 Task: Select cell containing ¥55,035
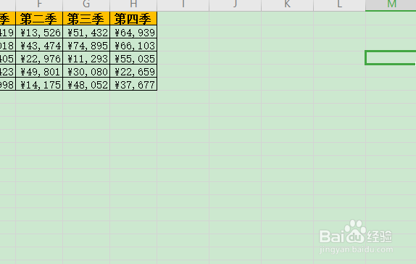click(x=133, y=58)
